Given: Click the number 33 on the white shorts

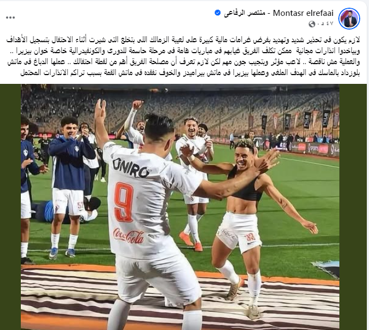Looking at the screenshot, I should pos(250,238).
